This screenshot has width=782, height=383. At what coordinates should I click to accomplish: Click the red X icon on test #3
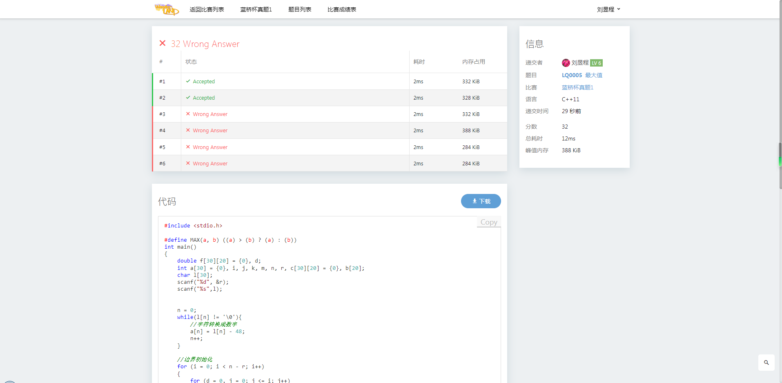[x=188, y=114]
